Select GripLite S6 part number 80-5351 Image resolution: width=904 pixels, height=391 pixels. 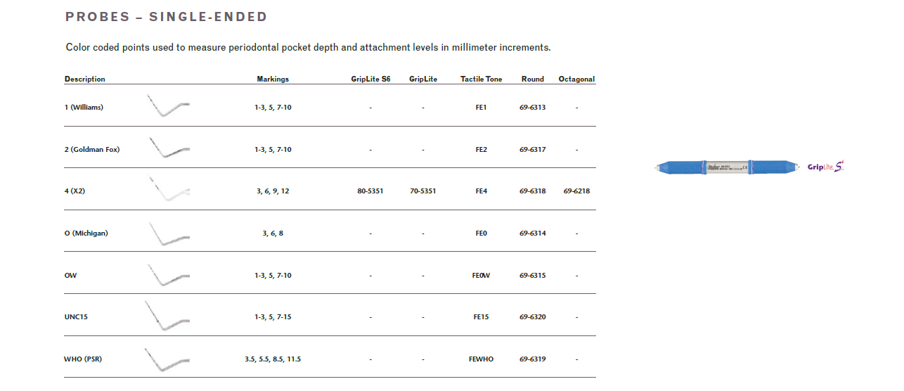(370, 191)
